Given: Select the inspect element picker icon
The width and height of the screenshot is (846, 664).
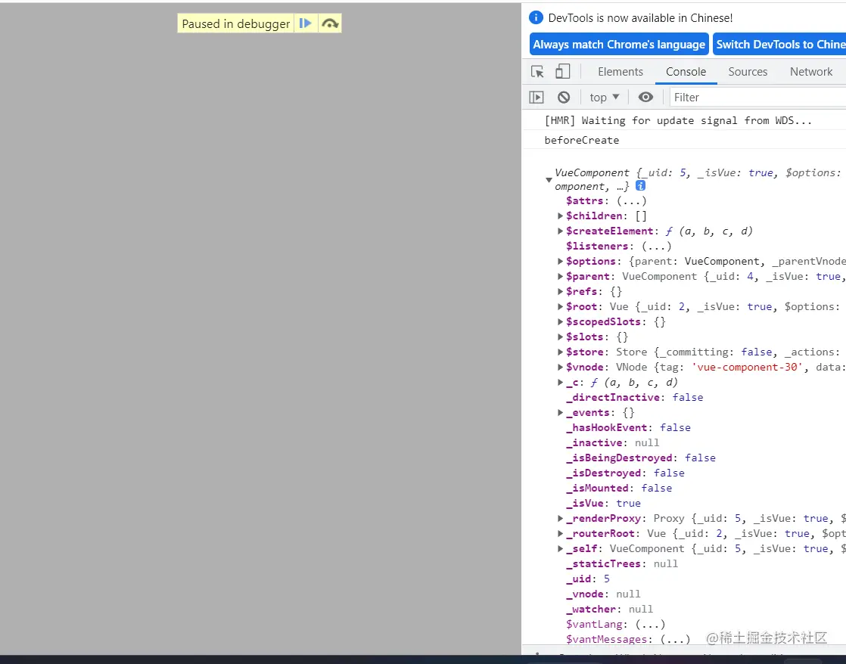Looking at the screenshot, I should [x=537, y=72].
